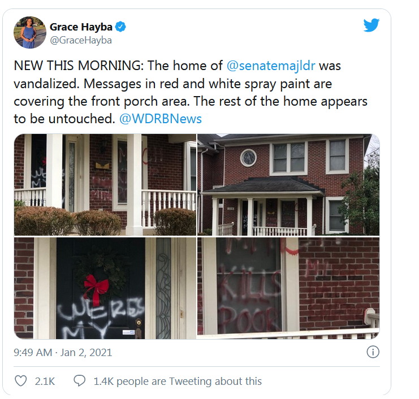Open '1.4K people are Tweeting about this'
Image resolution: width=419 pixels, height=399 pixels.
click(x=178, y=381)
